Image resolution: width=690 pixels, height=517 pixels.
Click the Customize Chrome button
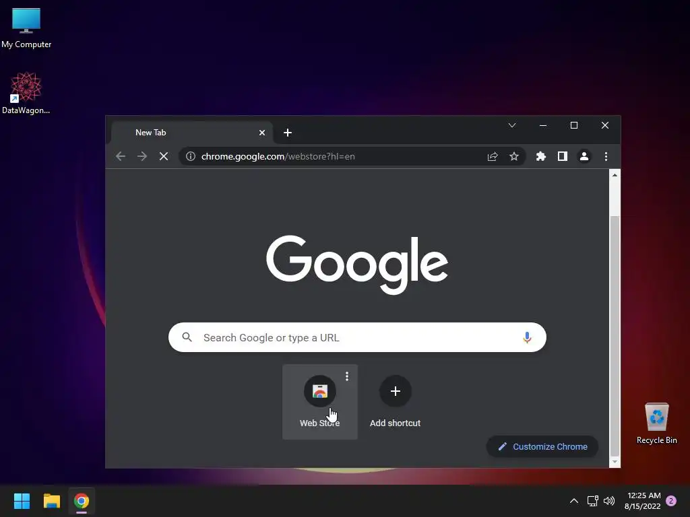tap(542, 447)
